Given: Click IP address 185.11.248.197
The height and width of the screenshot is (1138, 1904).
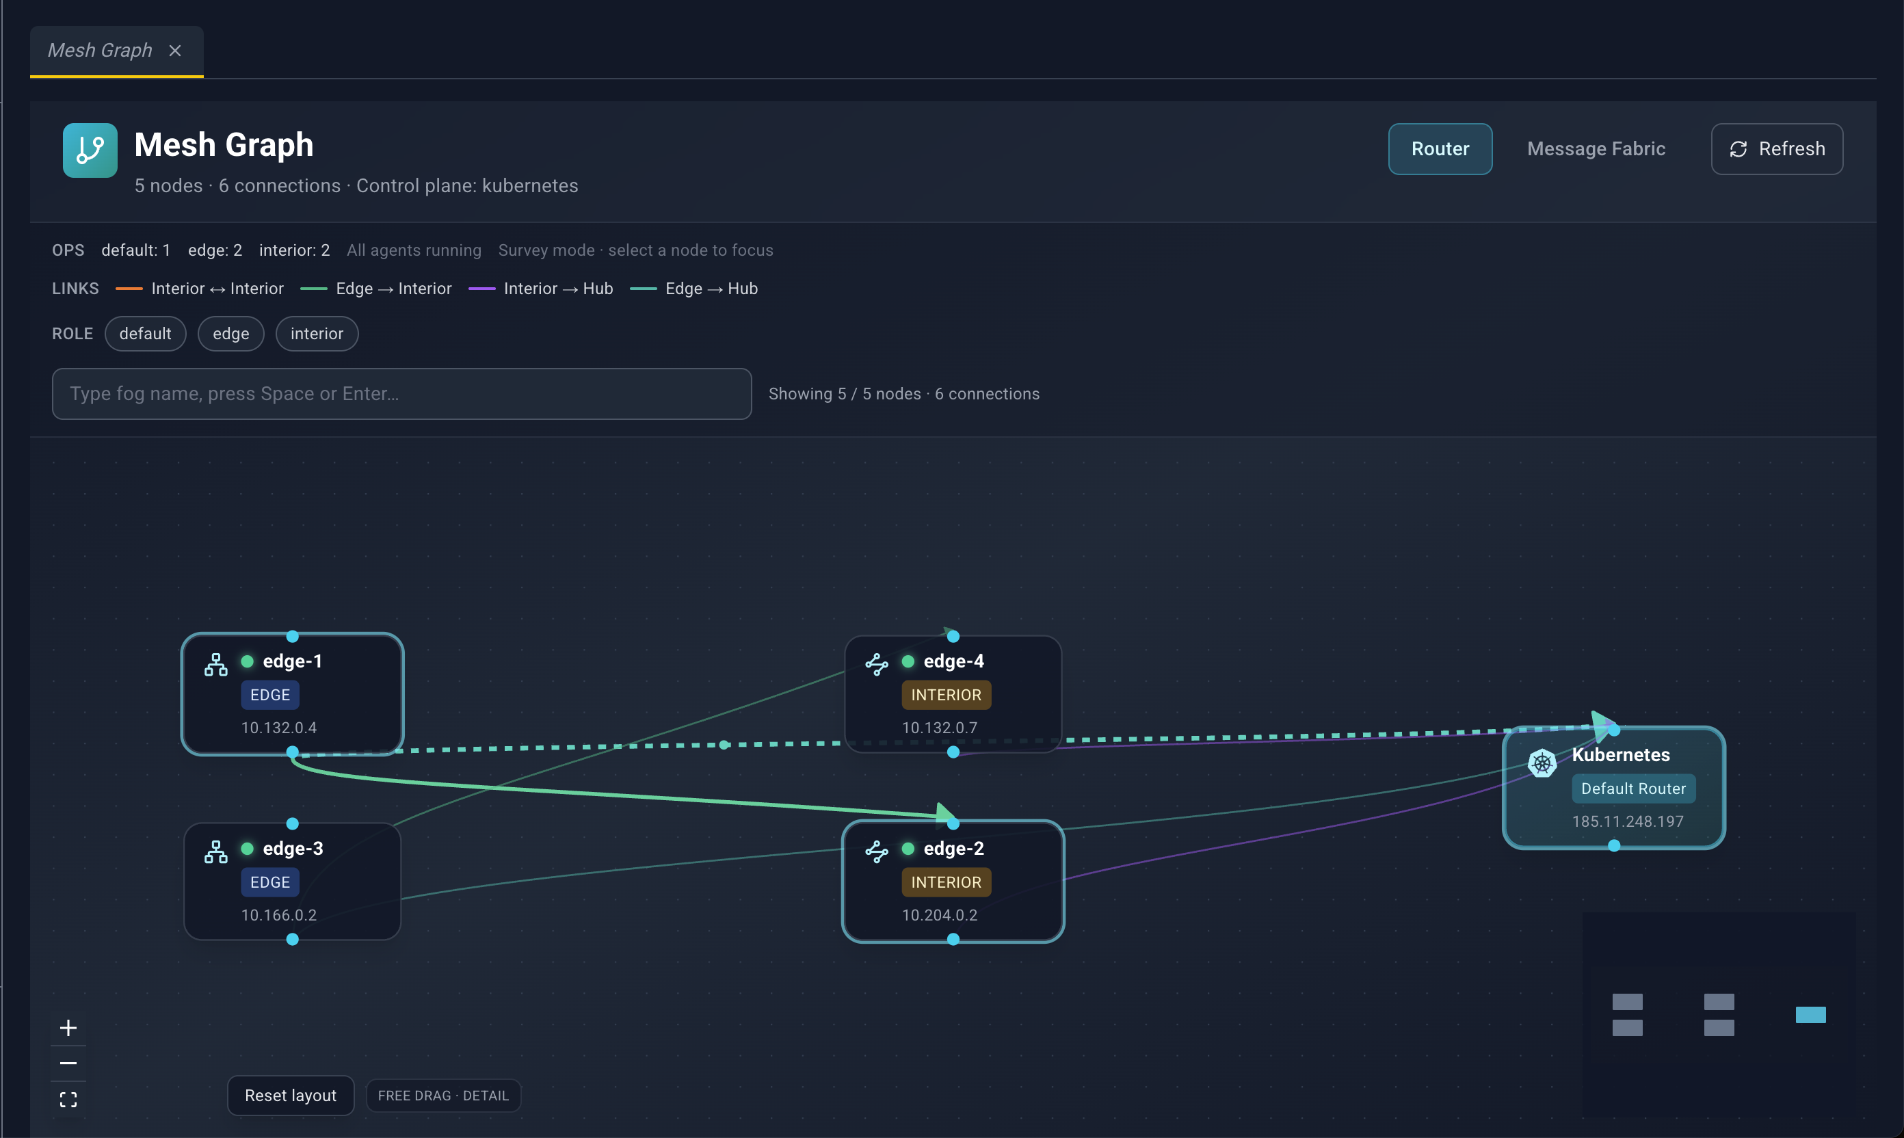Looking at the screenshot, I should [x=1628, y=821].
